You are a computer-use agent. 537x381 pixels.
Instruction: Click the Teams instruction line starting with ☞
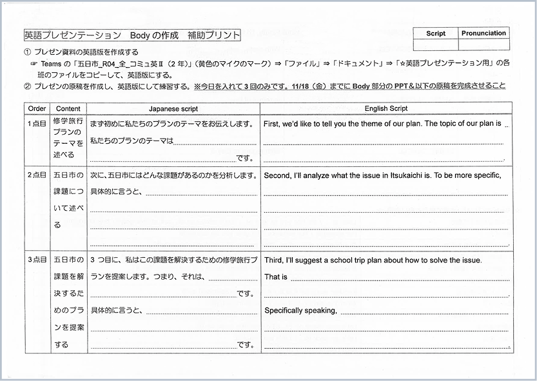coord(270,63)
